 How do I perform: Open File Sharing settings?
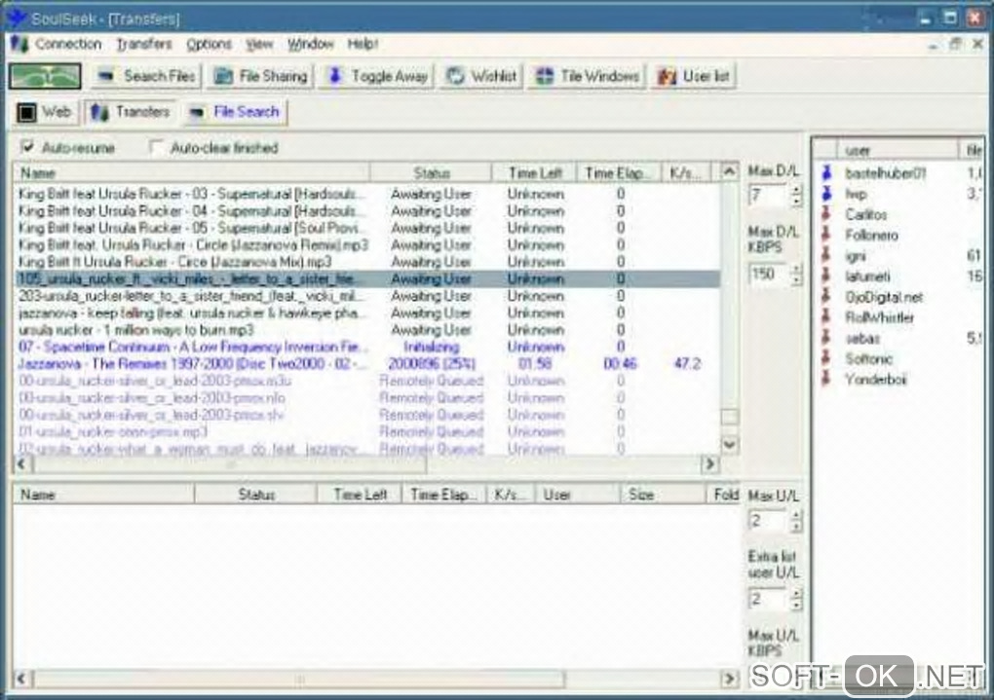(x=260, y=76)
